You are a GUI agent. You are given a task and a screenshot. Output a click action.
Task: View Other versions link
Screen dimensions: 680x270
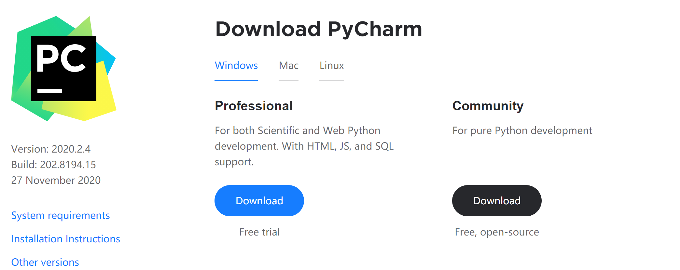click(x=45, y=262)
